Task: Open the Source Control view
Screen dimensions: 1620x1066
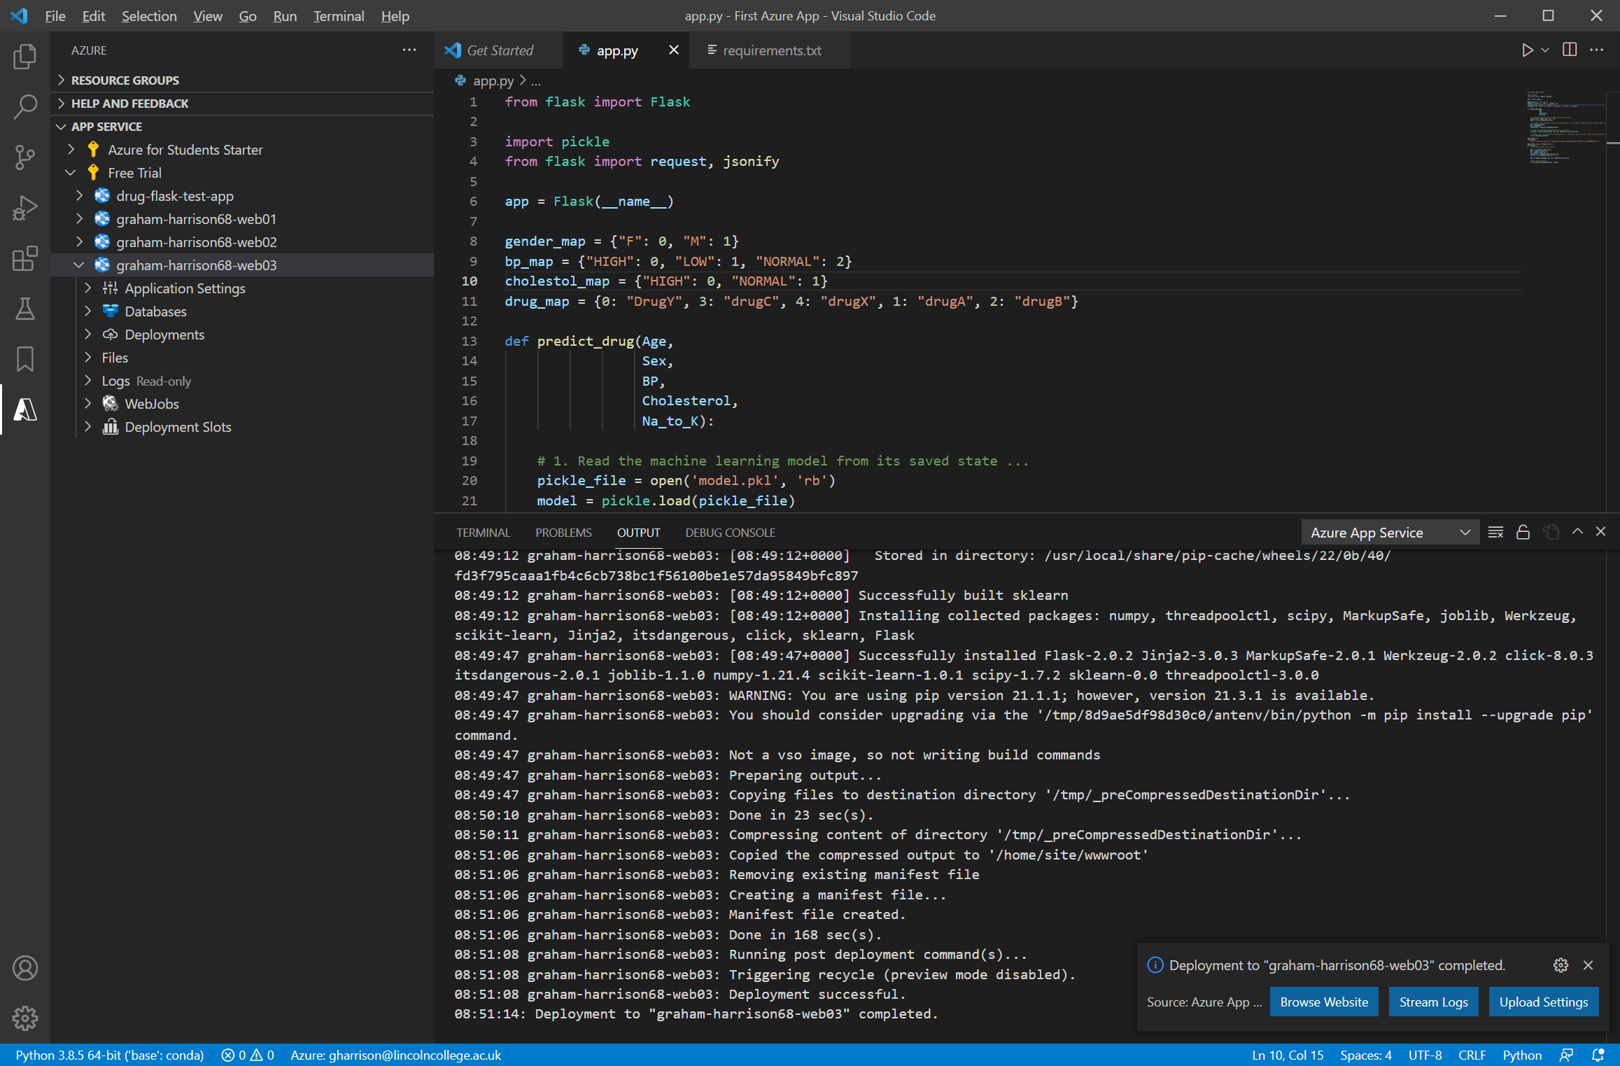Action: click(25, 157)
